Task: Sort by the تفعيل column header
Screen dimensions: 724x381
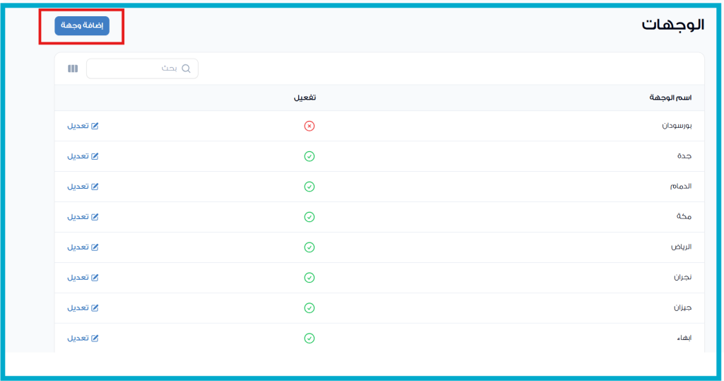Action: [305, 98]
